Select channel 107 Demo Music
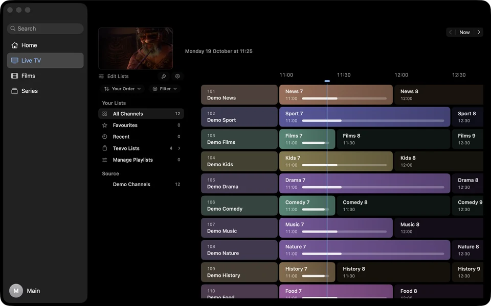Viewport: 491px width, 306px height. tap(239, 227)
